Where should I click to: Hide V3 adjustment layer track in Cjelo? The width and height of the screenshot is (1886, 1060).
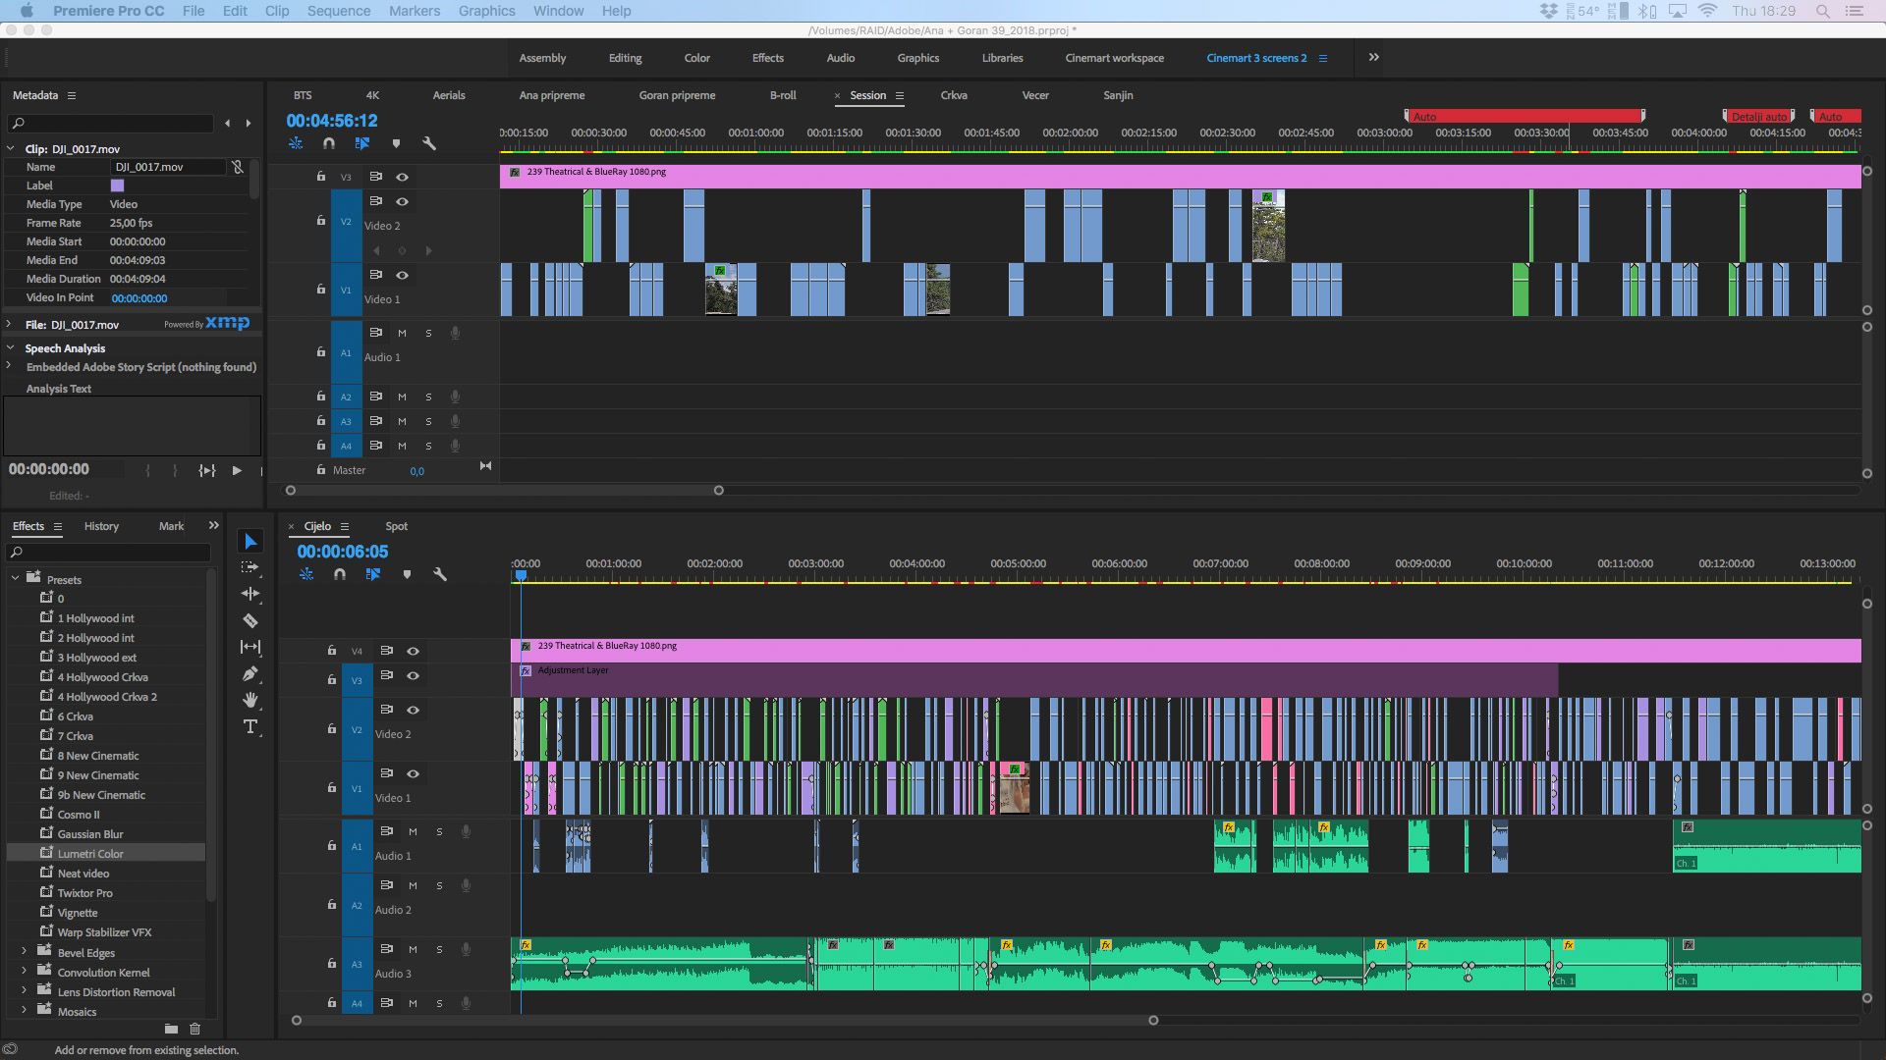[x=413, y=675]
